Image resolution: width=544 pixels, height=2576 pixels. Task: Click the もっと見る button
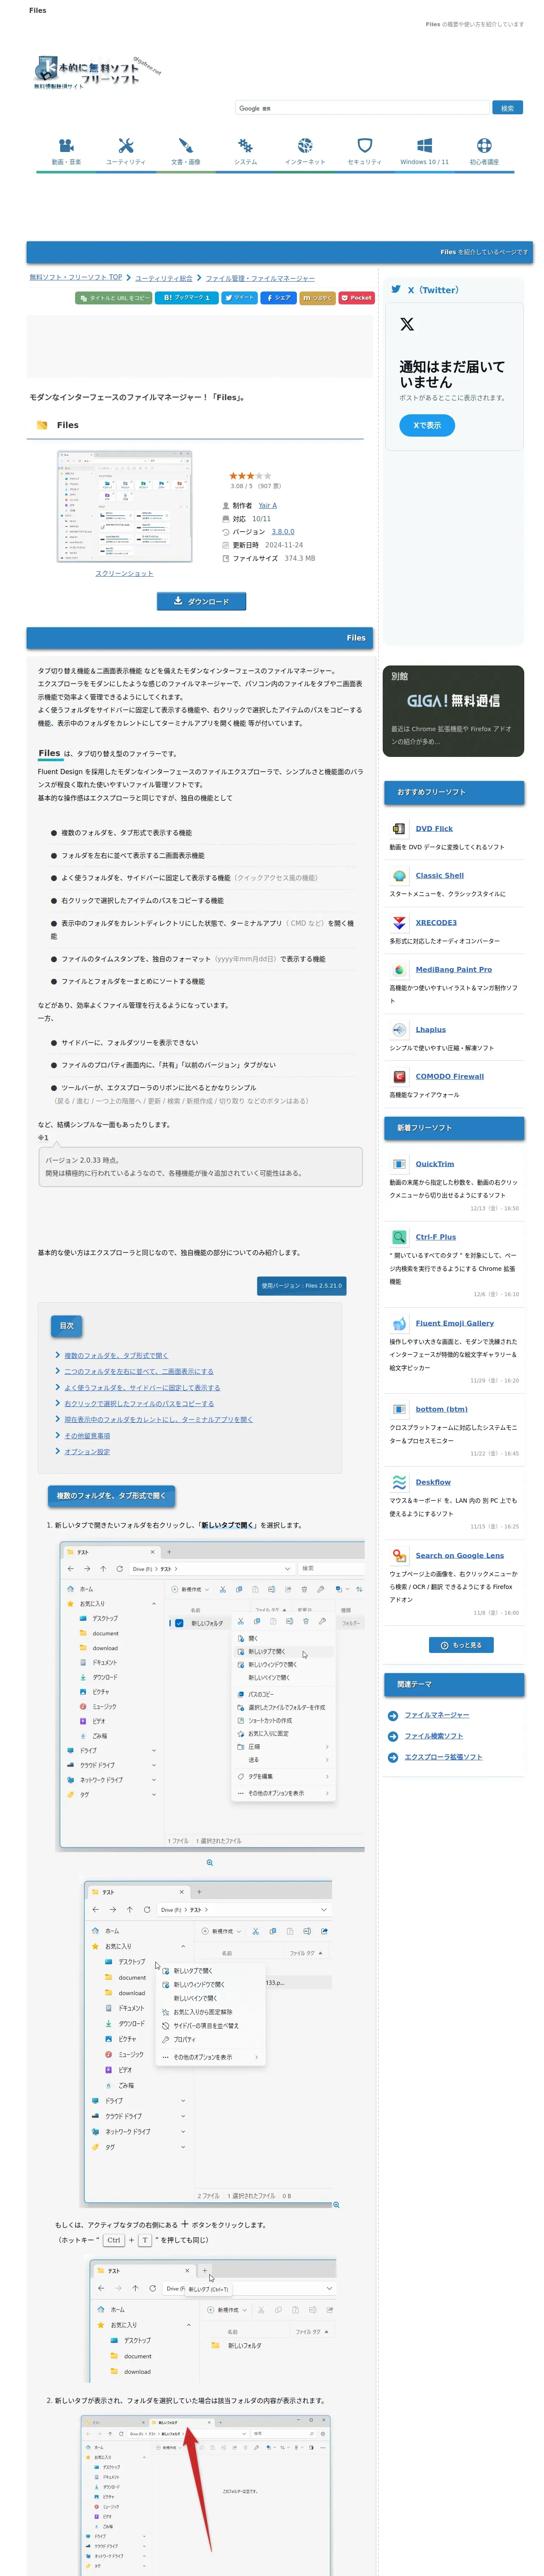pos(461,1645)
